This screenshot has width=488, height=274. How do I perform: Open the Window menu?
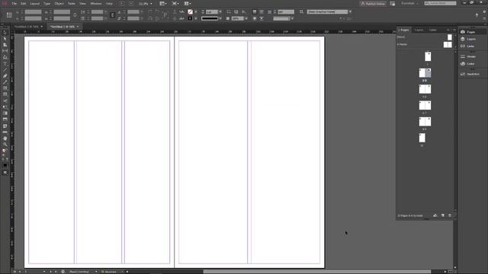tap(96, 4)
